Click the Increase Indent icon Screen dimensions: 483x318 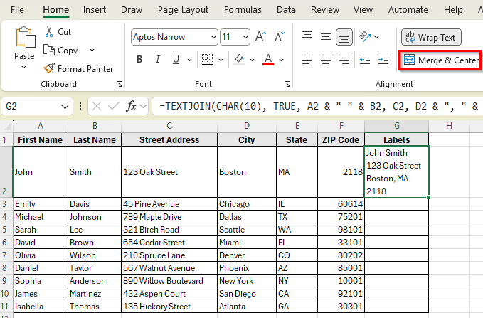click(x=386, y=59)
